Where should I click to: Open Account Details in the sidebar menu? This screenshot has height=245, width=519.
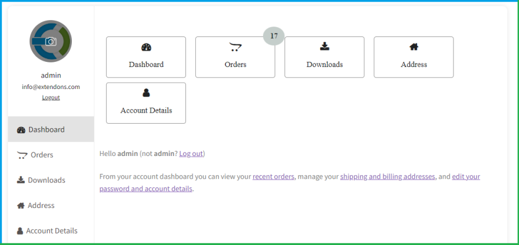(52, 231)
